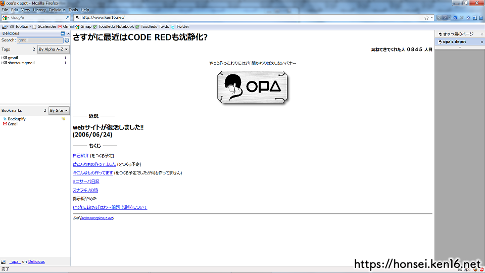485x273 pixels.
Task: Open Toodledo Notebook from the bookmarks toolbar
Action: 113,26
